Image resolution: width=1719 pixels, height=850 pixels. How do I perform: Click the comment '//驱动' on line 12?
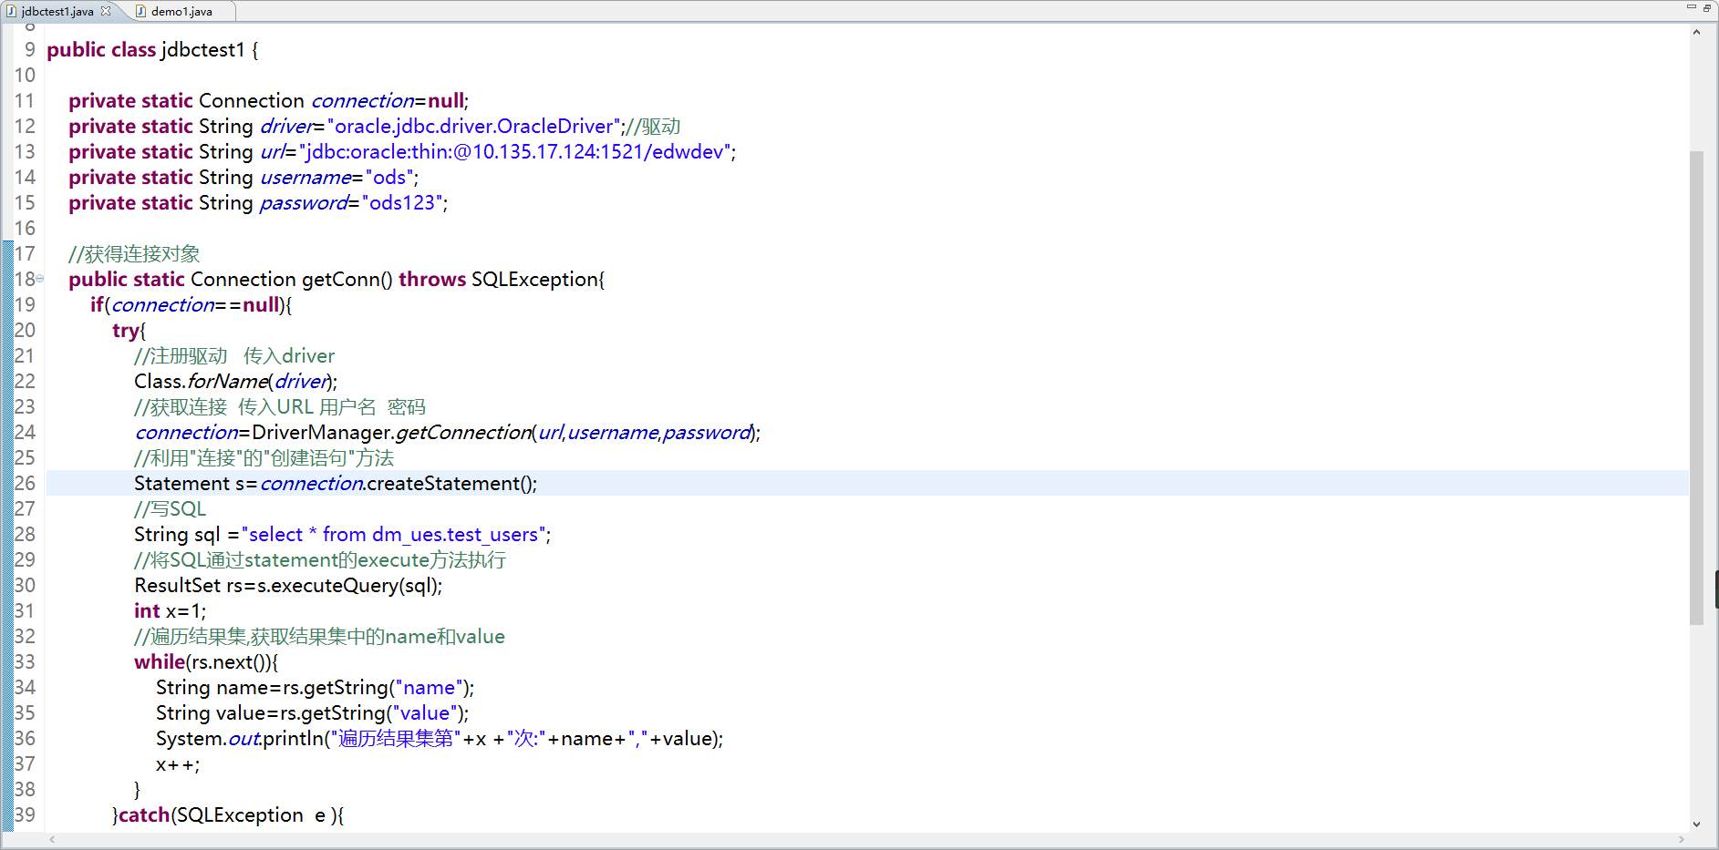coord(654,127)
